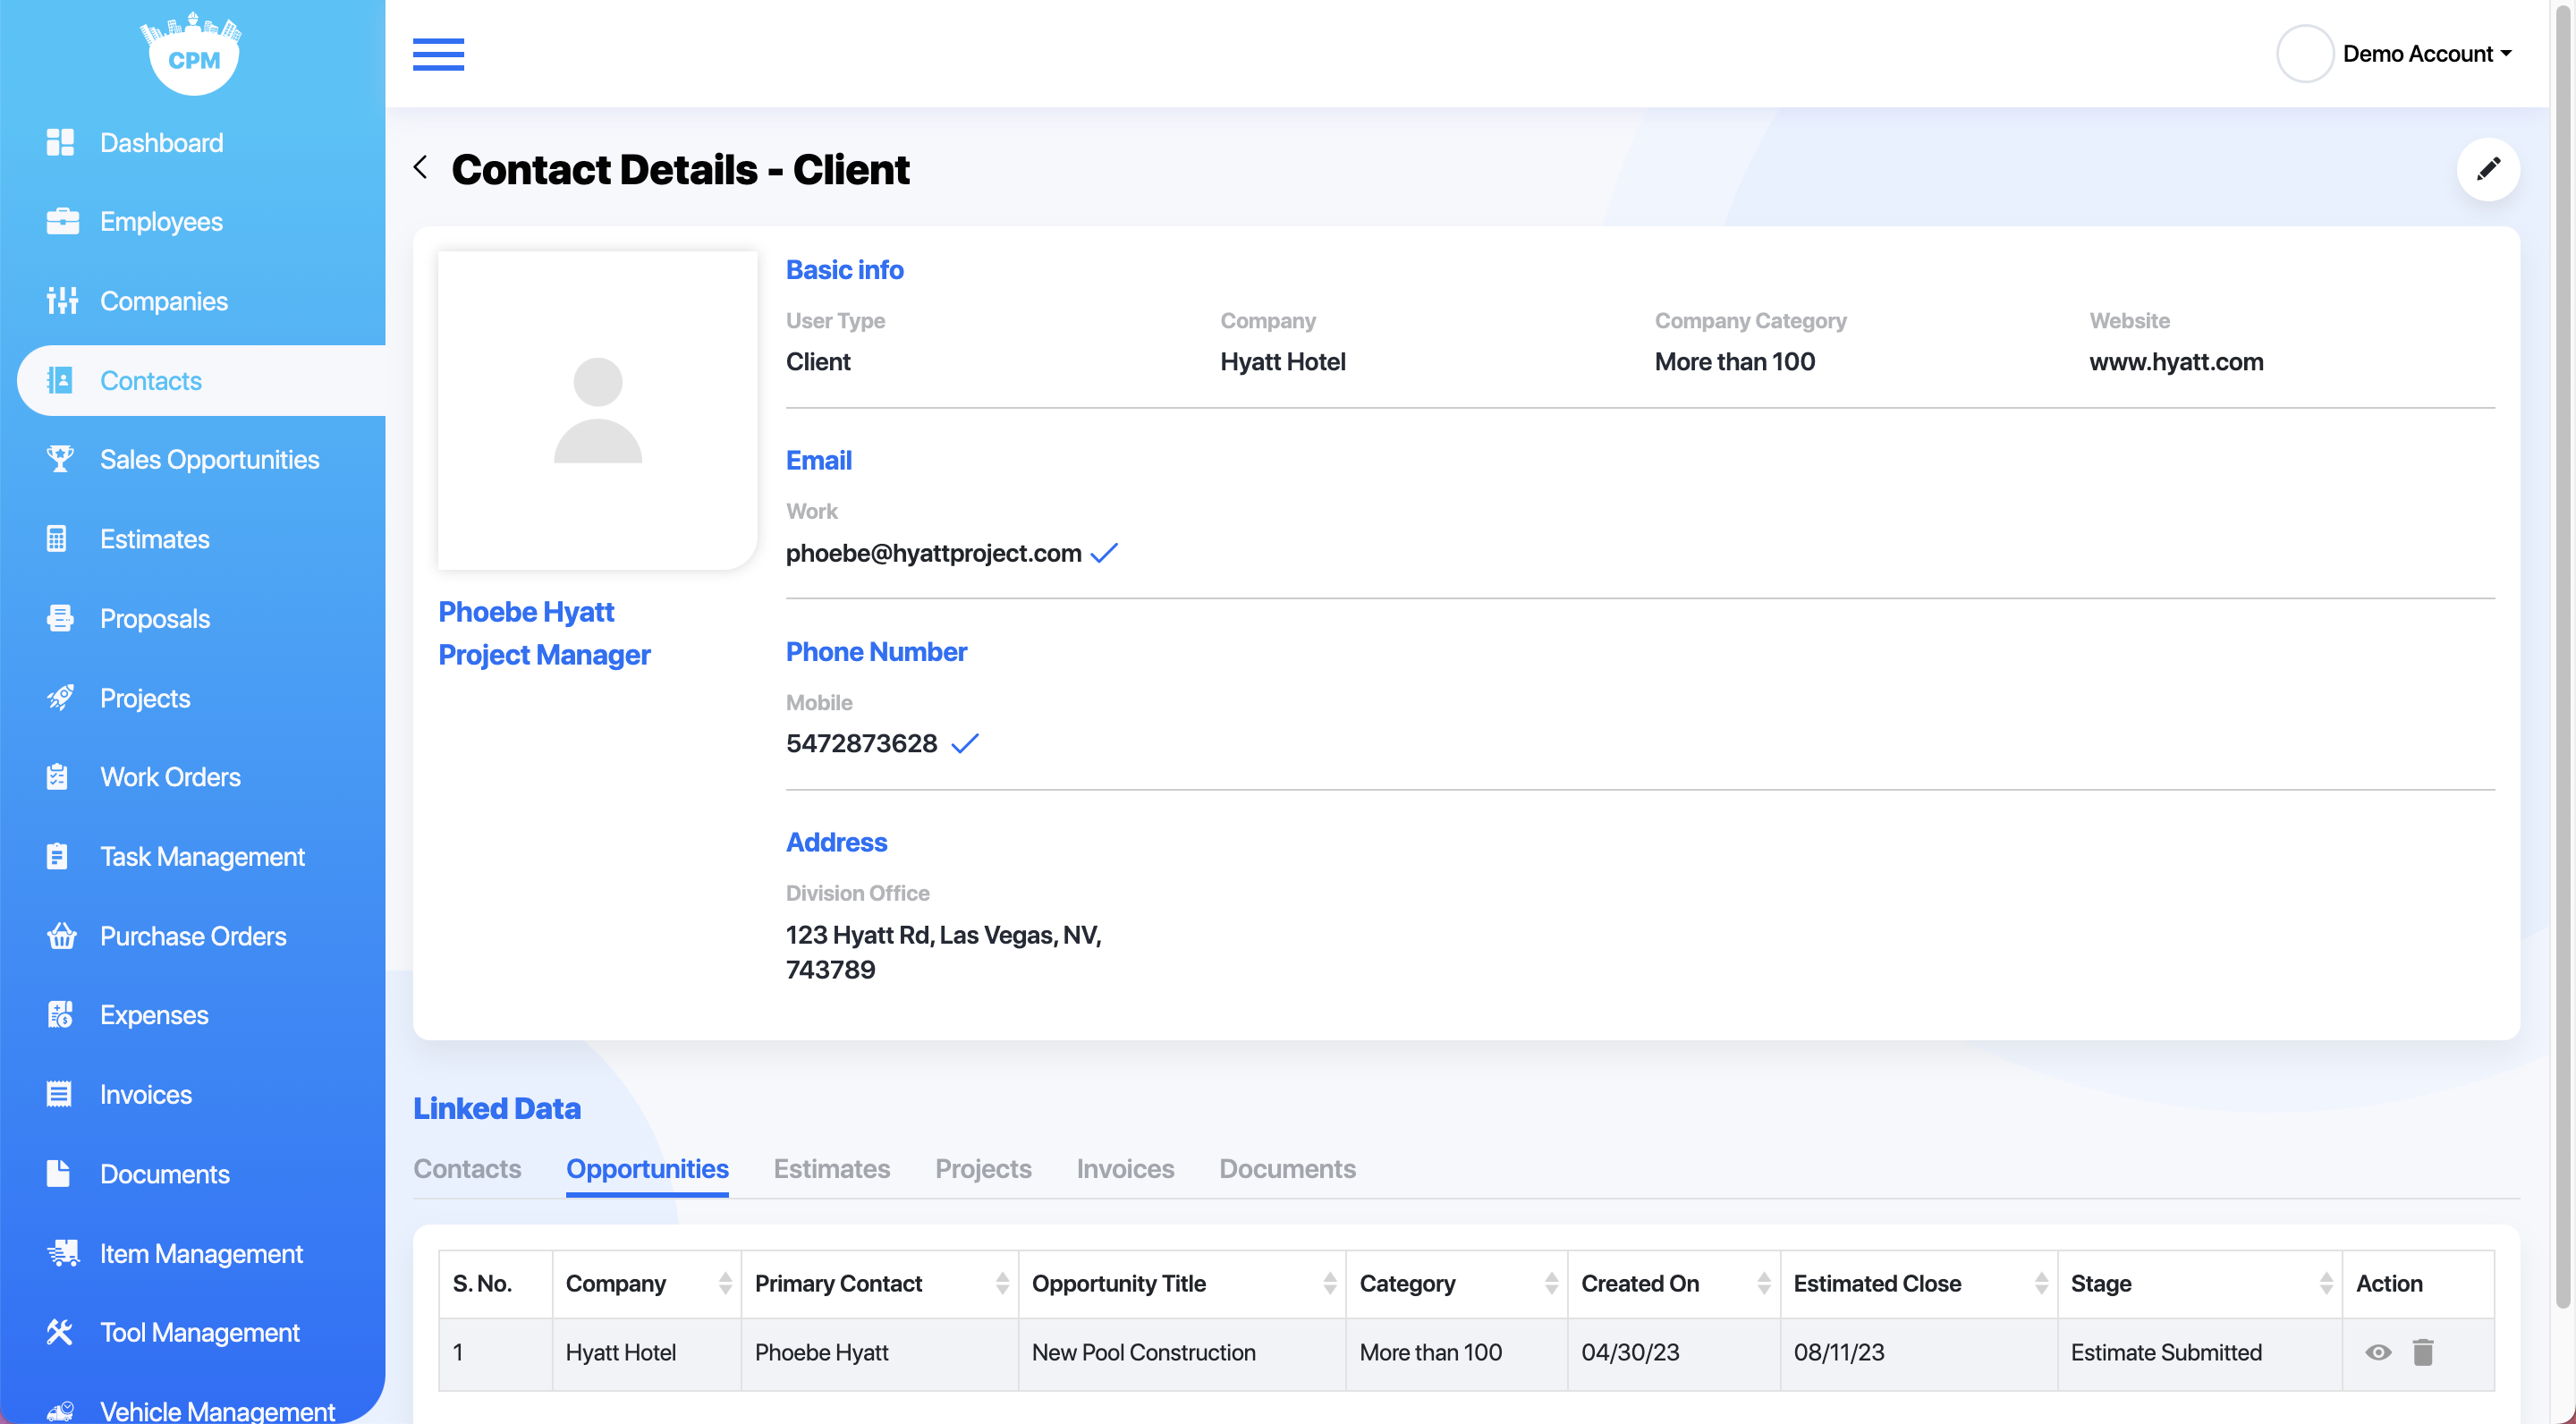Switch to the Estimates linked data tab
The image size is (2576, 1424).
coord(831,1169)
